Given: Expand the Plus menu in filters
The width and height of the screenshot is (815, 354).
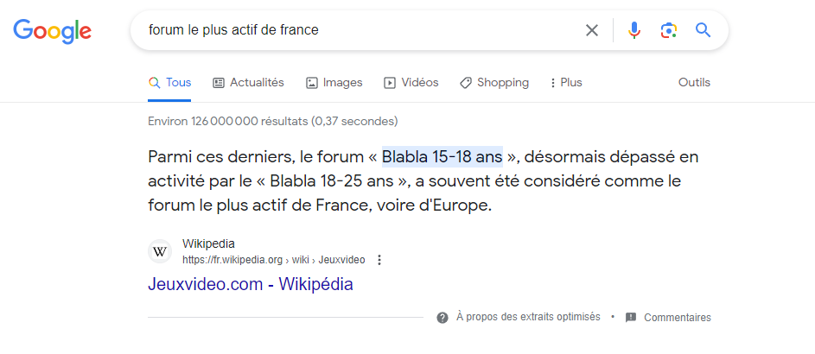Looking at the screenshot, I should (x=566, y=83).
